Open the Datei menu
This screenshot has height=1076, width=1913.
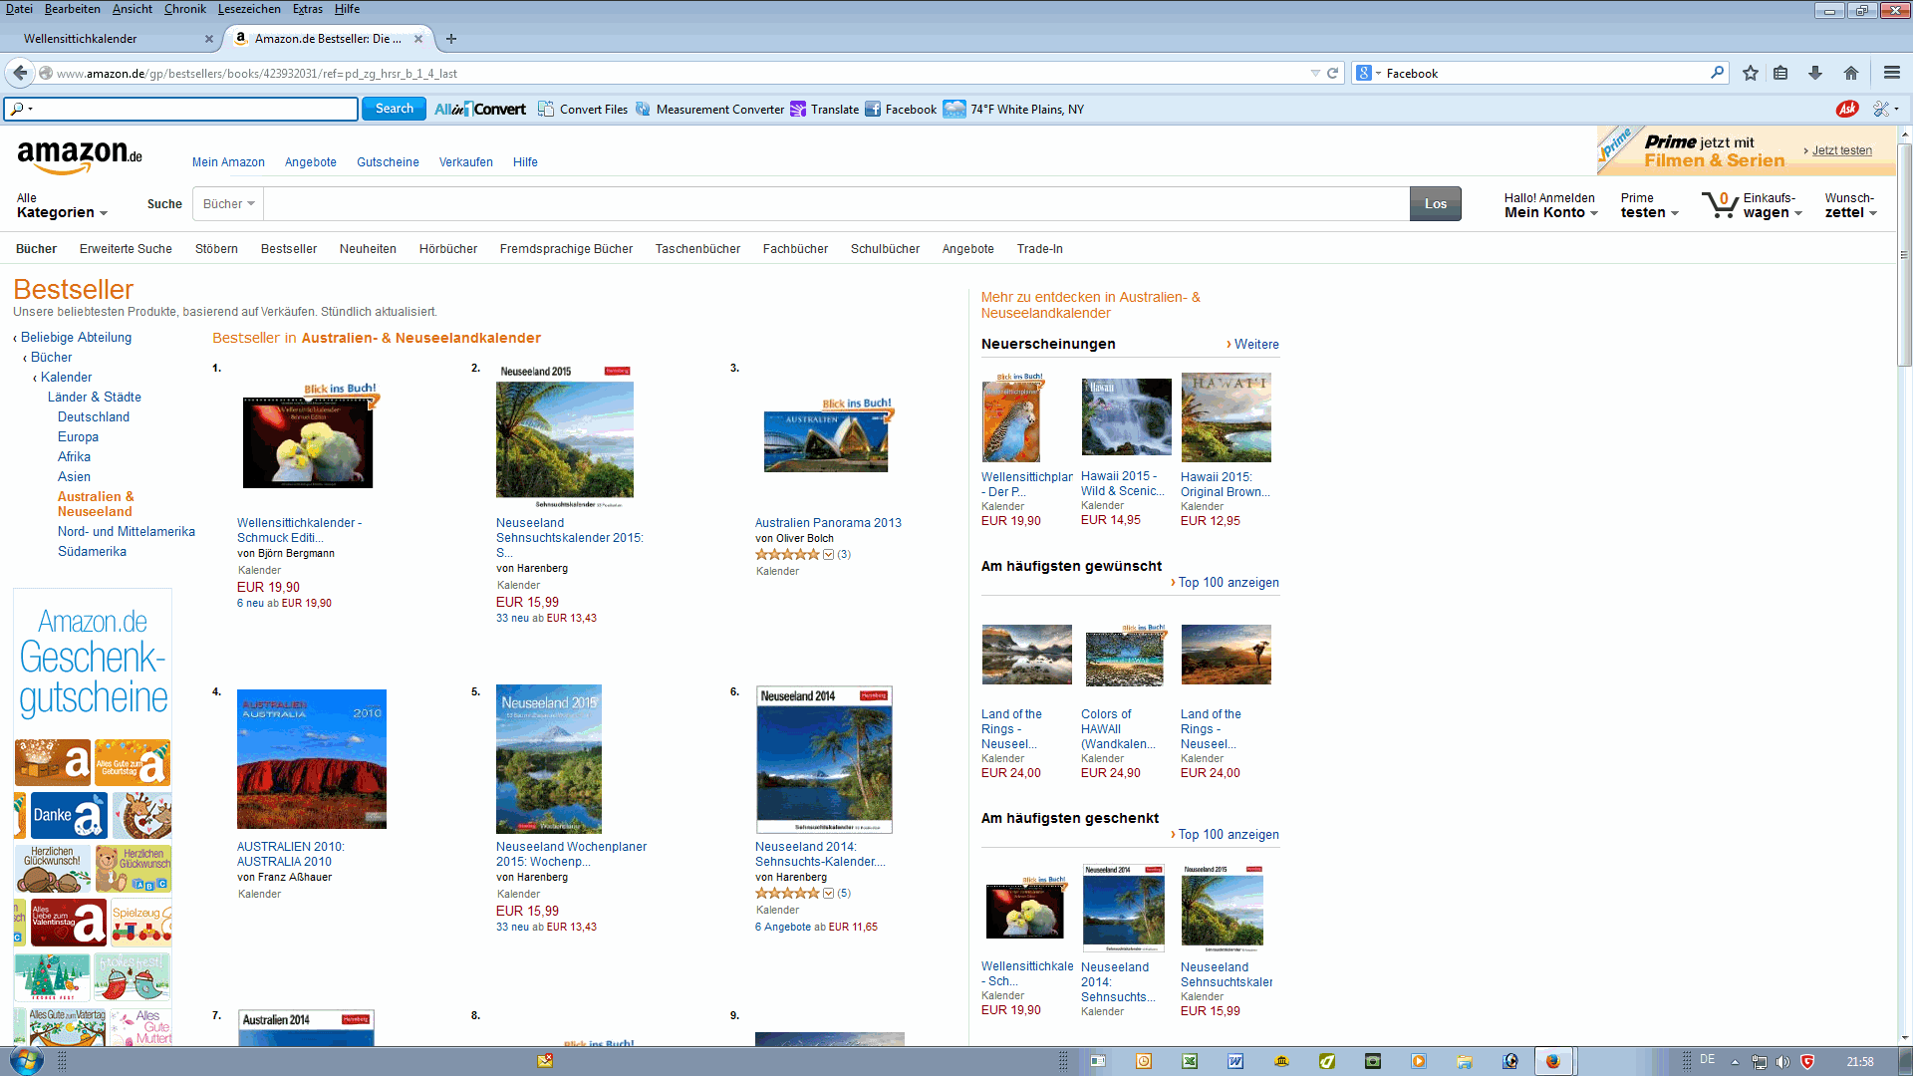tap(19, 9)
